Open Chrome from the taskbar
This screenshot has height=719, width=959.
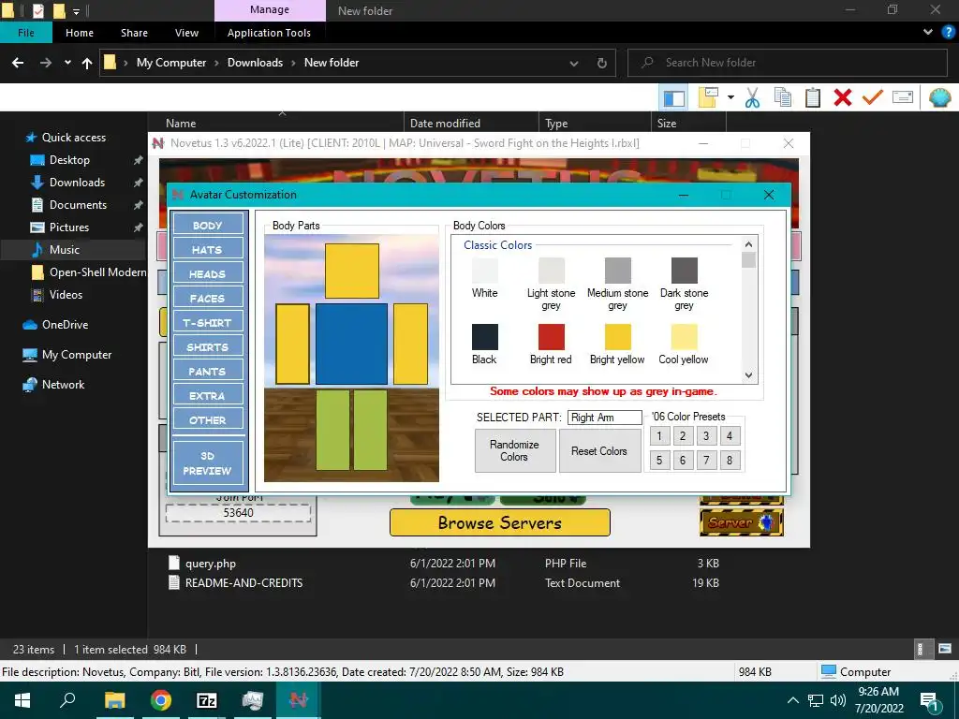(161, 700)
